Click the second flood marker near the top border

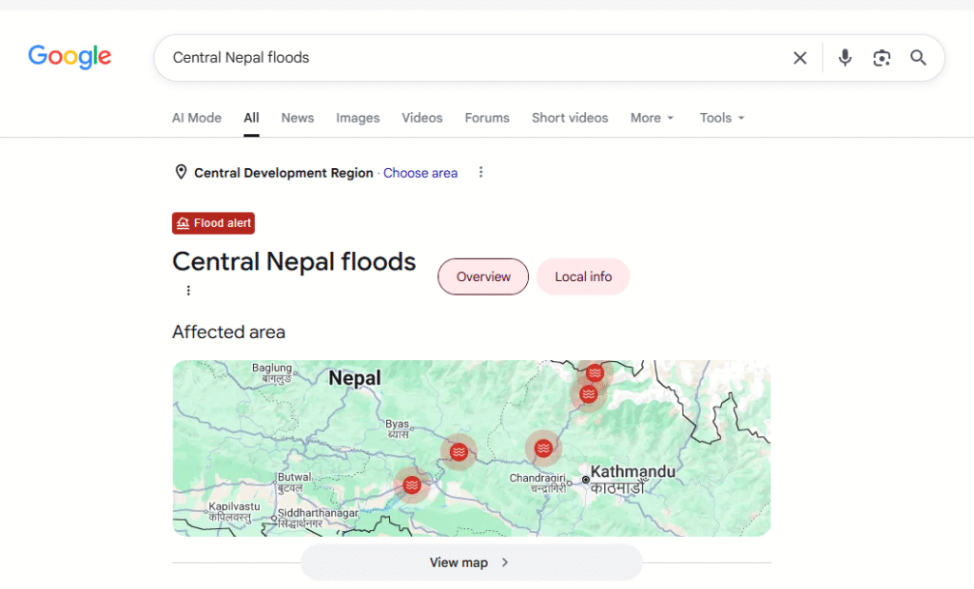coord(588,394)
